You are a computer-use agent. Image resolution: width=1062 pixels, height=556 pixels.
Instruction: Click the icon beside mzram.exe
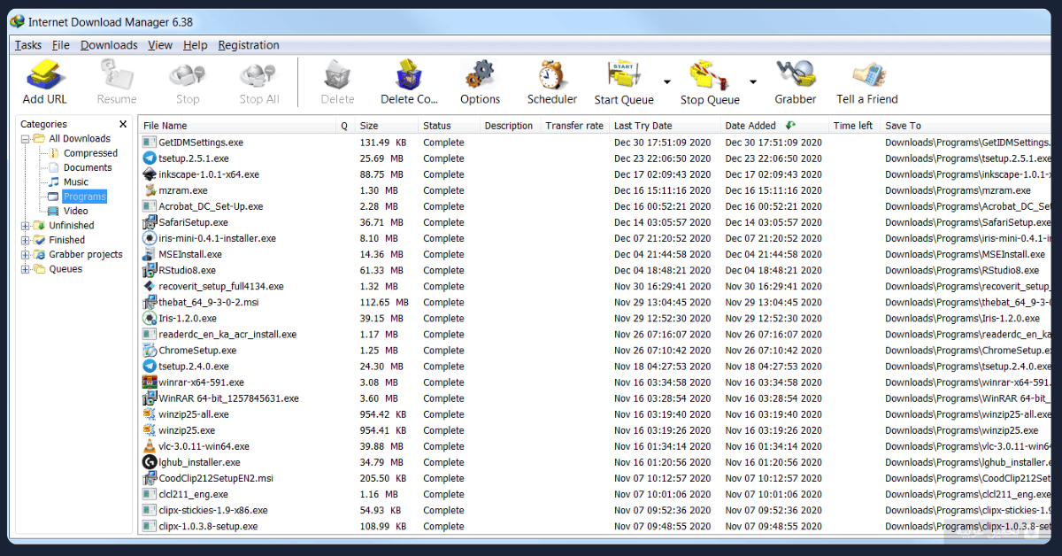150,190
